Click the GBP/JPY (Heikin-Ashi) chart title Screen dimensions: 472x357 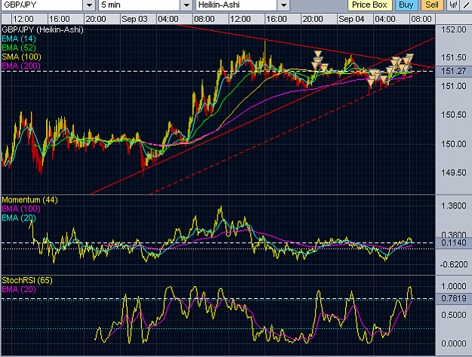42,29
